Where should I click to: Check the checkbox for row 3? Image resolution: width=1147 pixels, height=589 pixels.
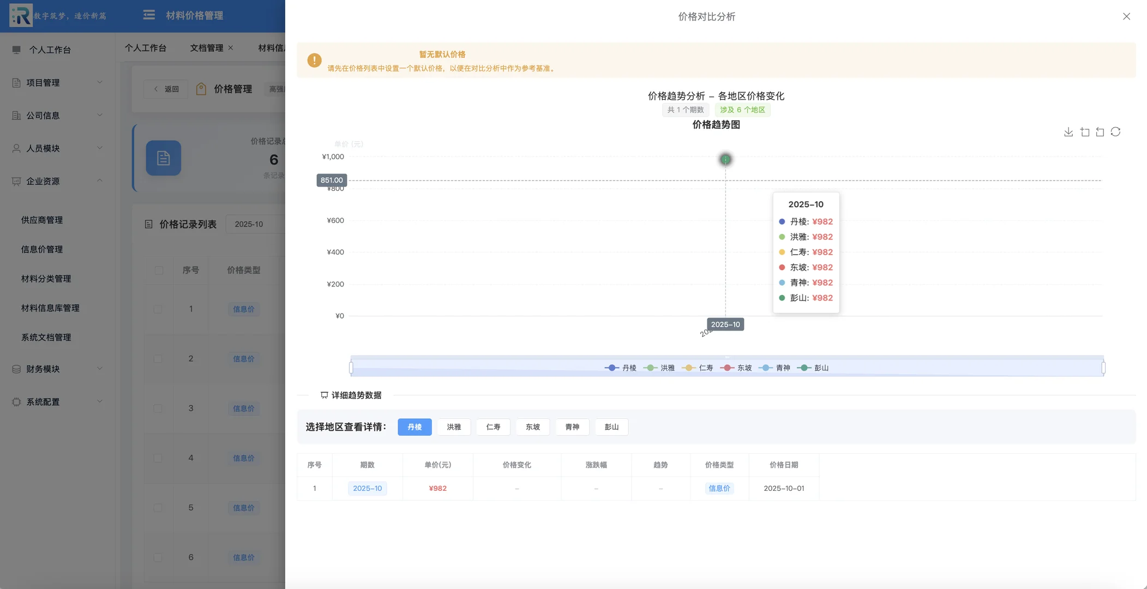[x=158, y=408]
